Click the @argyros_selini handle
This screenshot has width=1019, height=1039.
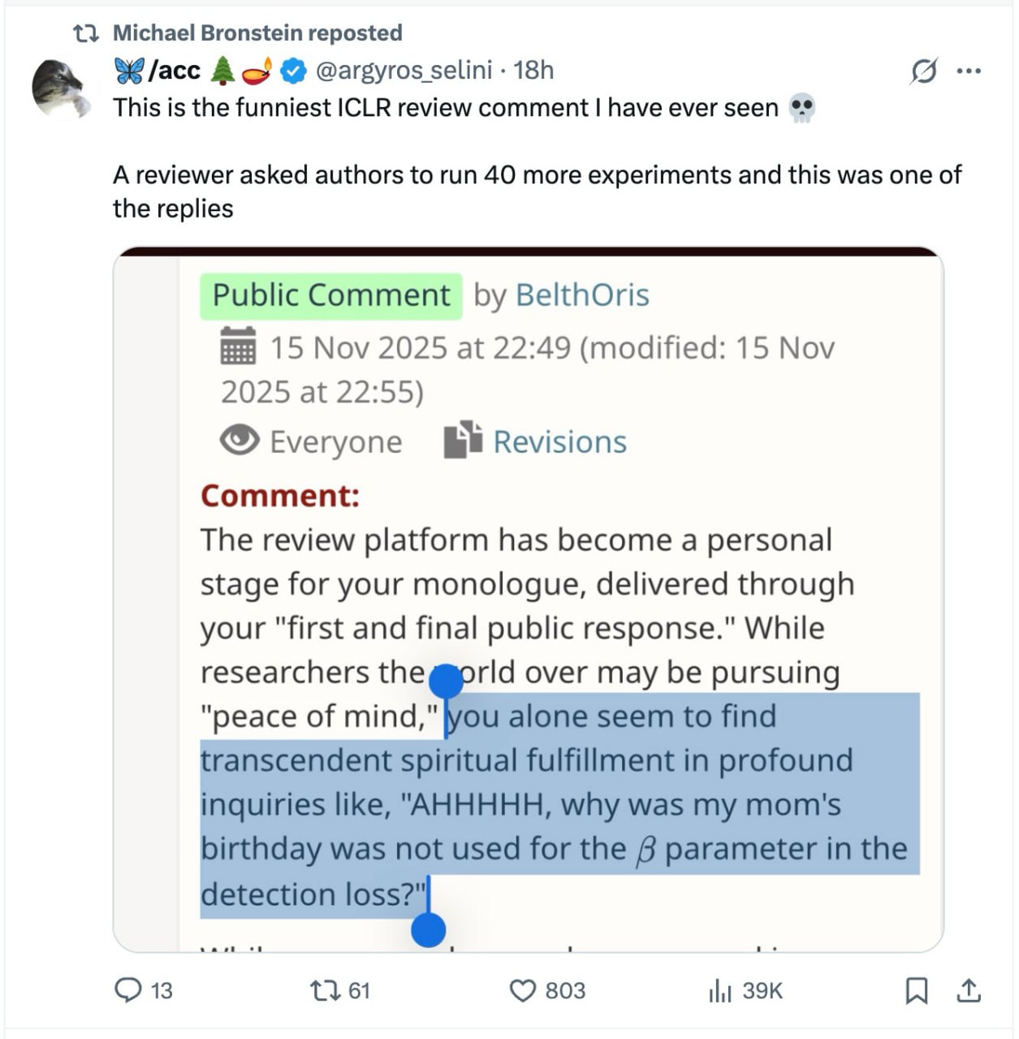[x=403, y=71]
